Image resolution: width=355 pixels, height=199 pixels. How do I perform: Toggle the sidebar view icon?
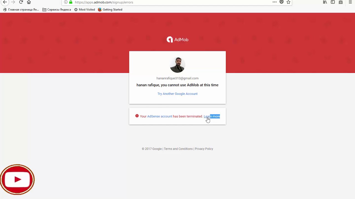coord(333,2)
